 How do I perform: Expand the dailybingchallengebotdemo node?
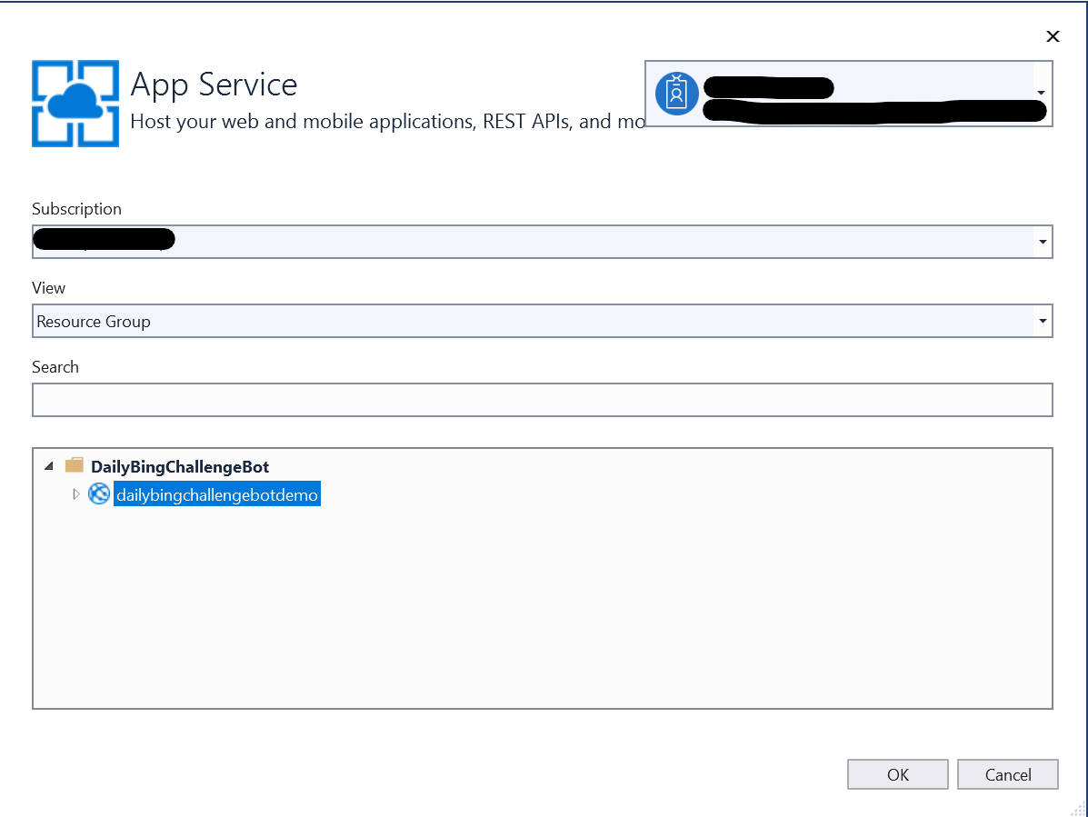[x=76, y=494]
